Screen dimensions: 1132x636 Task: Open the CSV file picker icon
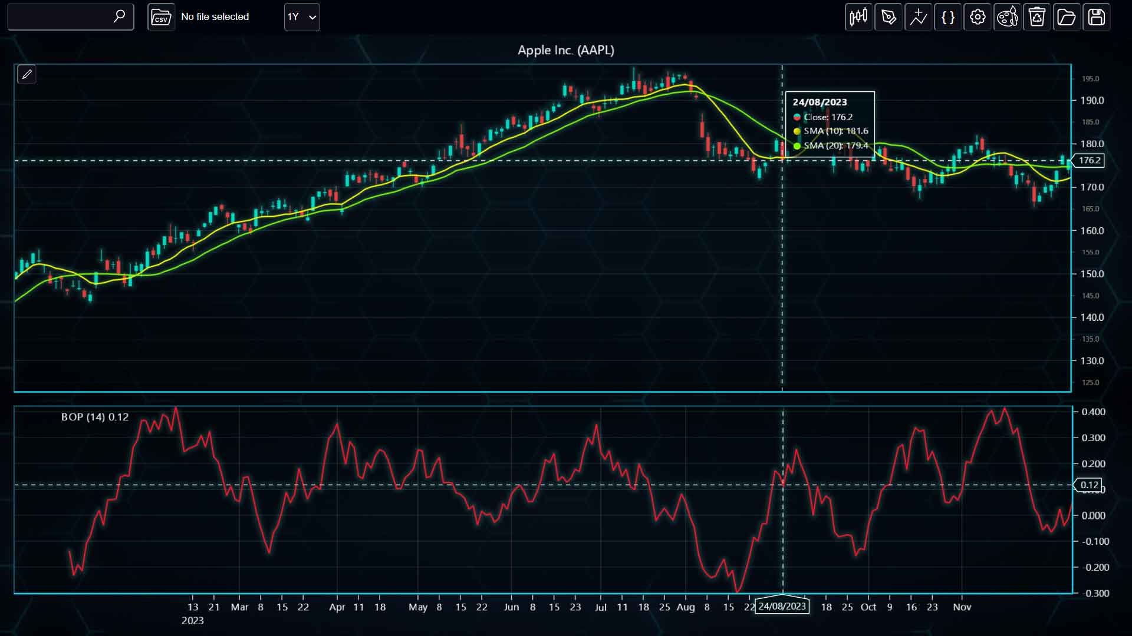tap(161, 17)
